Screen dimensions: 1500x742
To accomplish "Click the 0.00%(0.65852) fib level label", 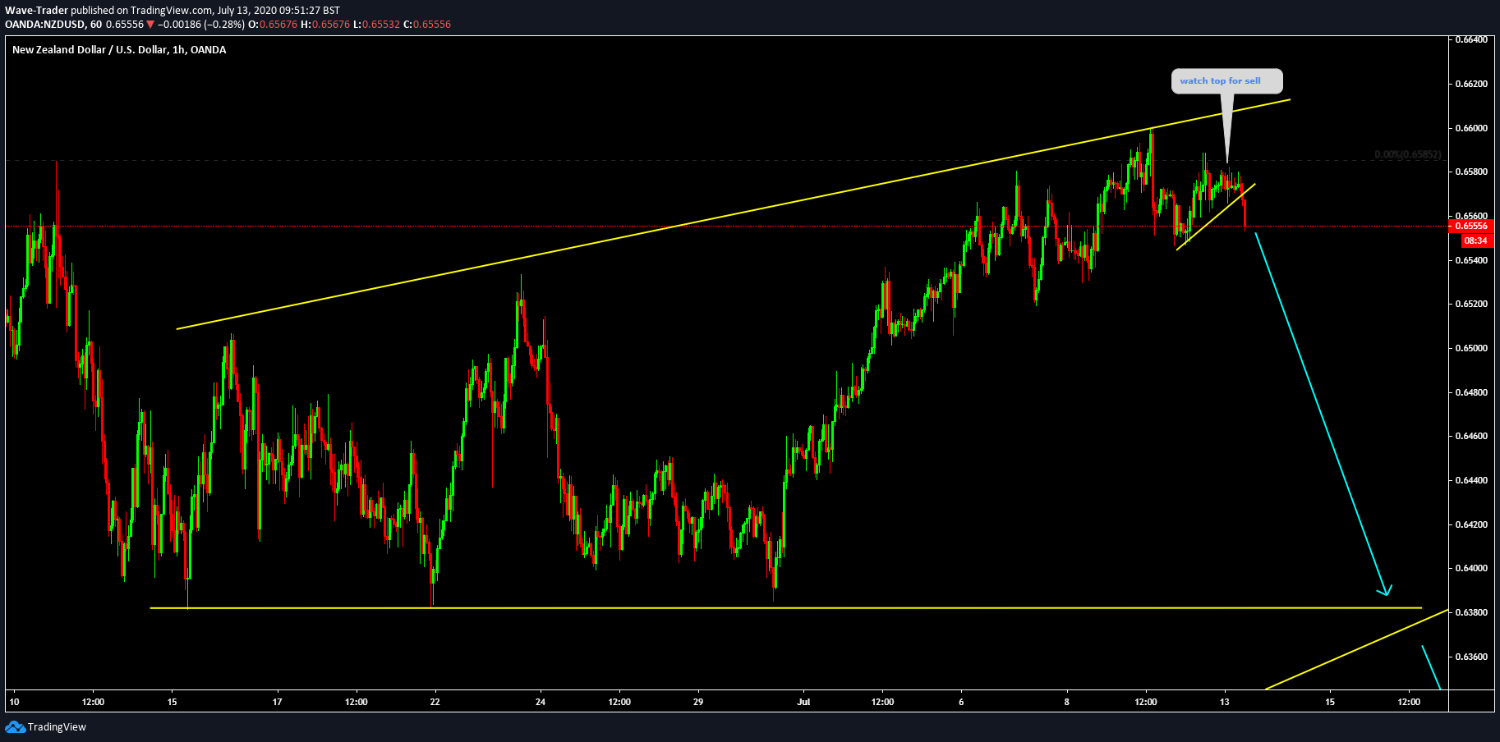I will [1407, 154].
